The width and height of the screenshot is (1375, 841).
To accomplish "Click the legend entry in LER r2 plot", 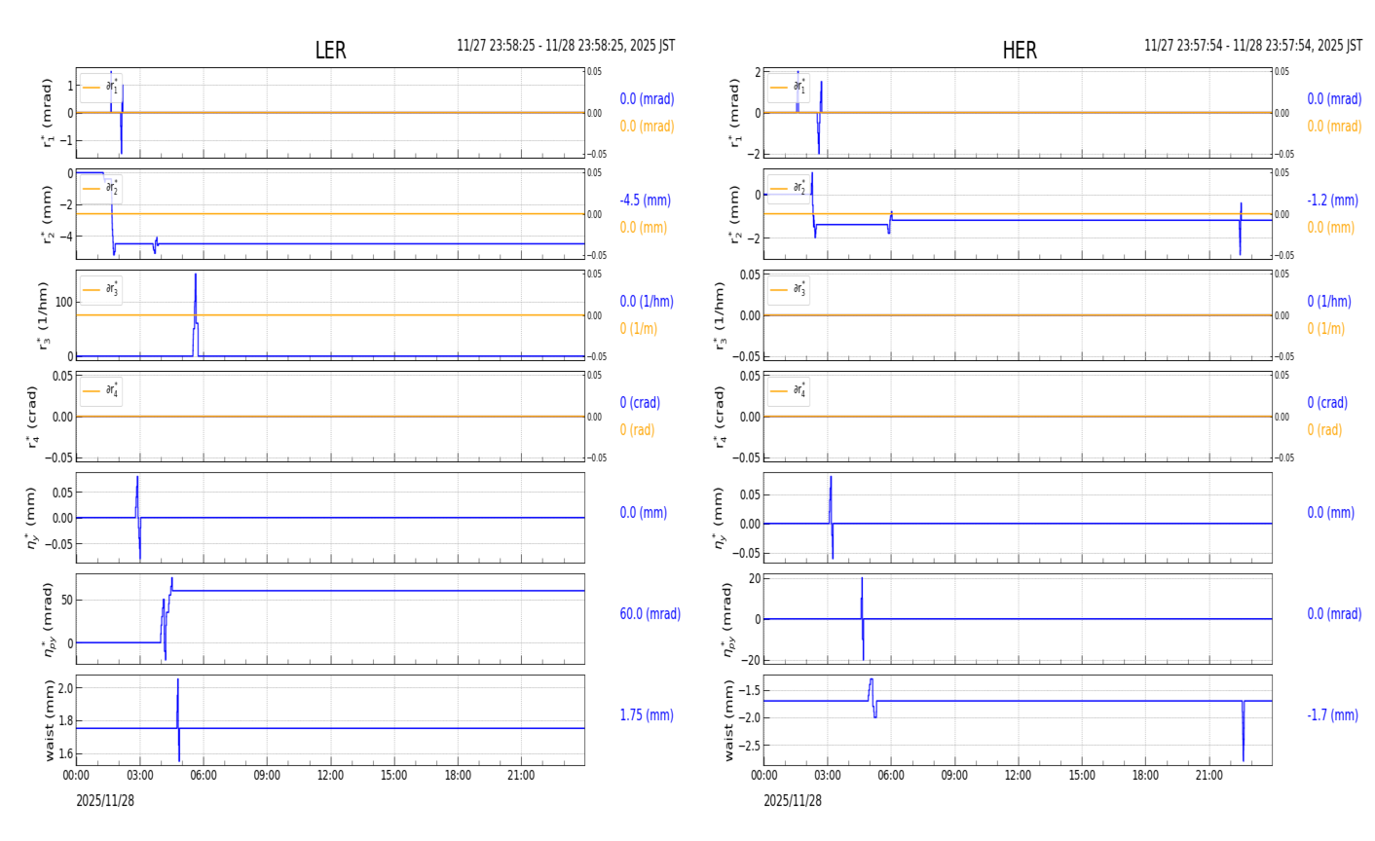I will pos(101,188).
